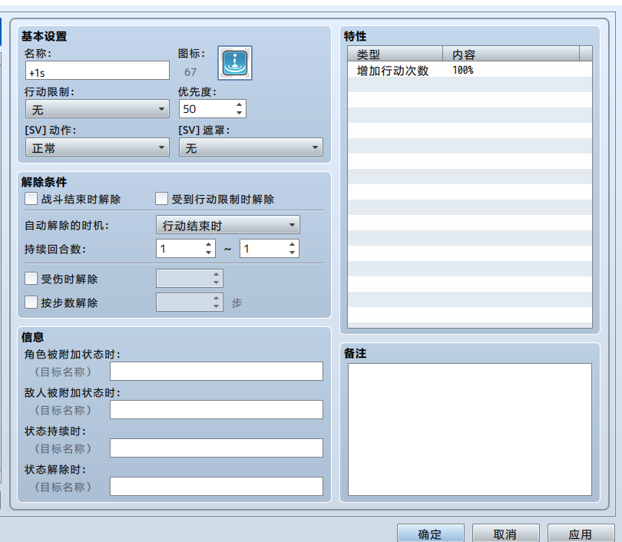Increase minimum 持续回合数 value

(208, 245)
